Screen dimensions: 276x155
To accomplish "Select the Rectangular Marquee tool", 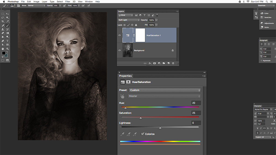I will coord(3,14).
